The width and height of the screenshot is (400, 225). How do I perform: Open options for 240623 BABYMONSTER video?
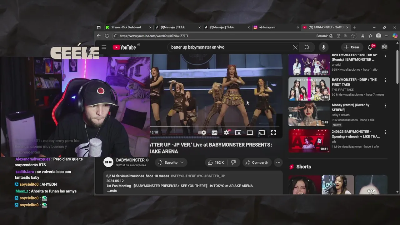pyautogui.click(x=385, y=132)
